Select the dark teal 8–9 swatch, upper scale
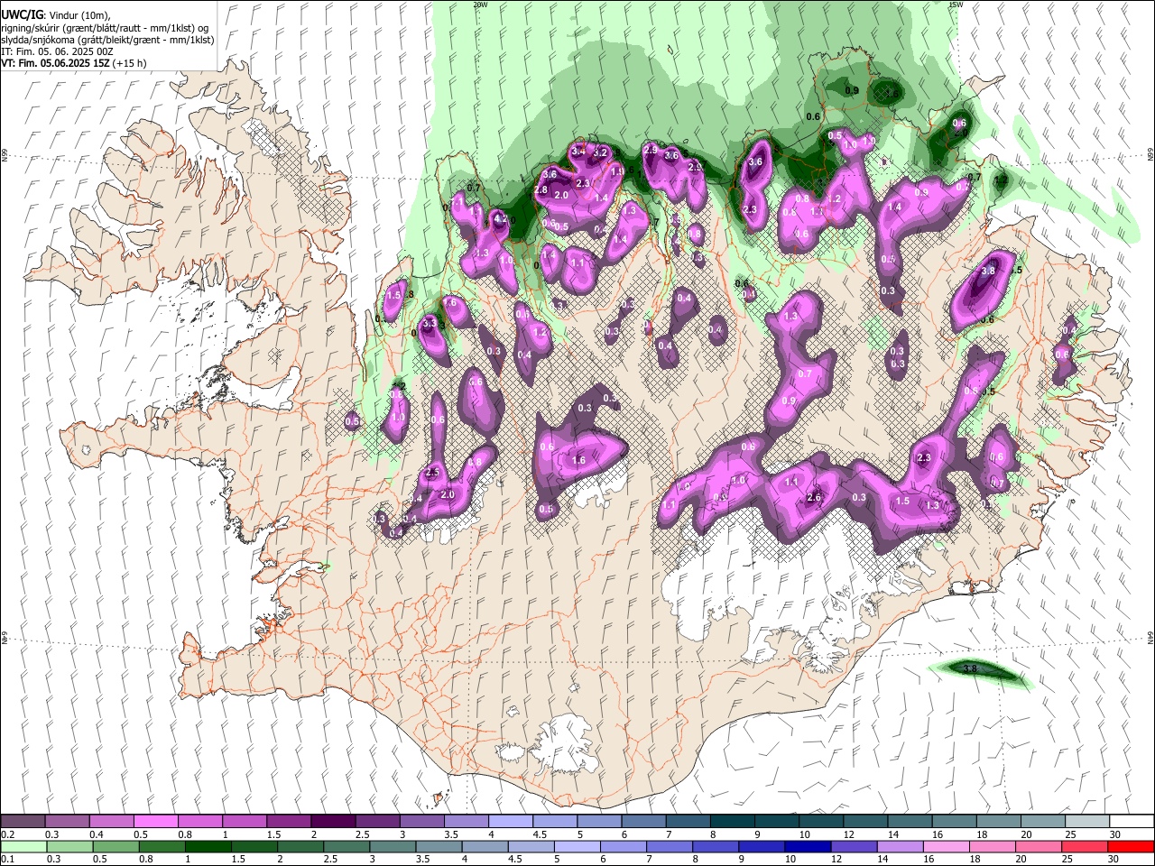 [732, 822]
